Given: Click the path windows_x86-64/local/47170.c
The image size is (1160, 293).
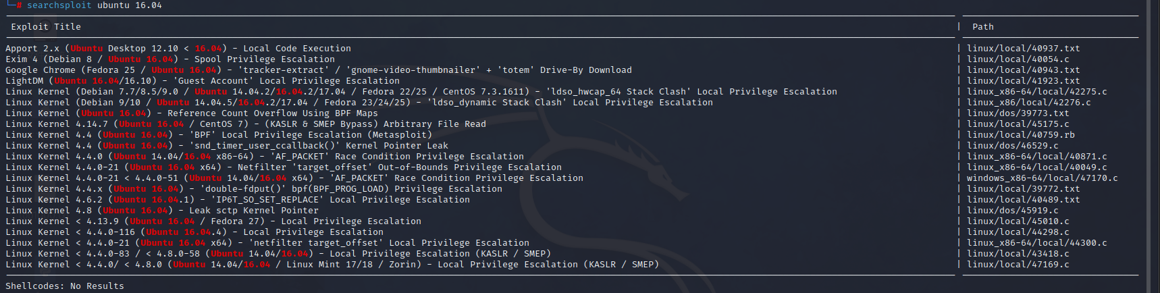Looking at the screenshot, I should click(x=1043, y=178).
